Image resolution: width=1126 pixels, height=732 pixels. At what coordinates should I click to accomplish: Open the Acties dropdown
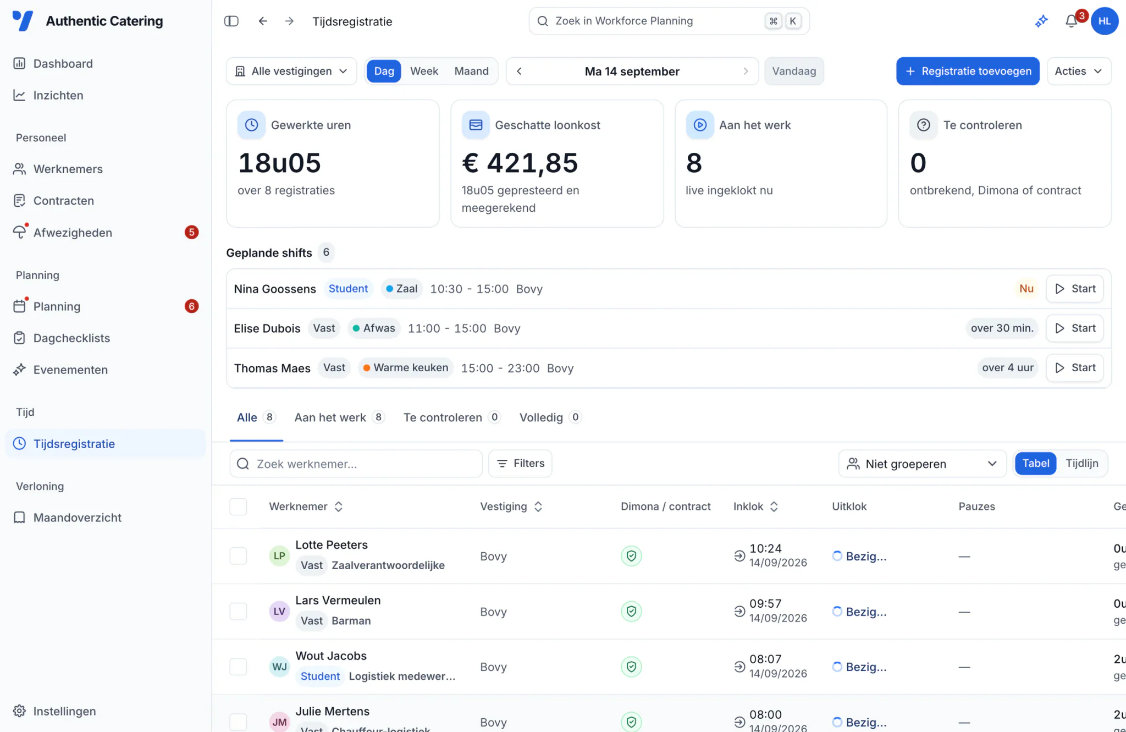(x=1079, y=71)
